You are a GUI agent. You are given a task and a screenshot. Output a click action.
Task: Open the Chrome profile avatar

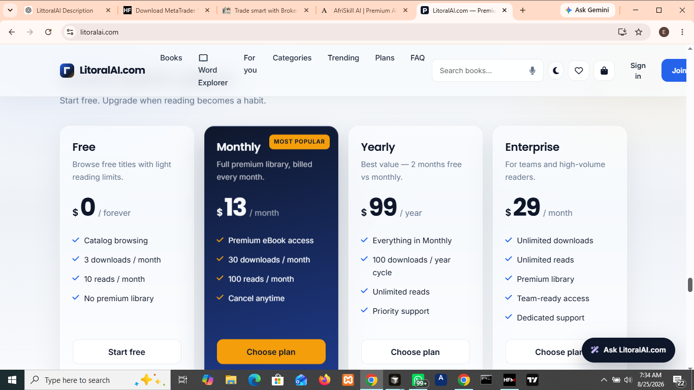click(x=664, y=32)
